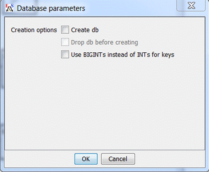Enable the Create db checkbox

(65, 30)
